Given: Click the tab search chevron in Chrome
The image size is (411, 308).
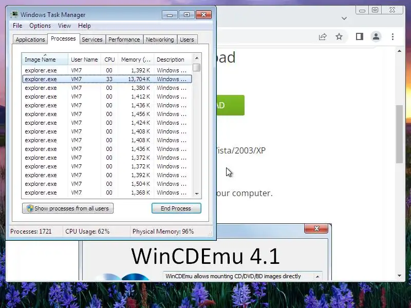Looking at the screenshot, I should (x=344, y=18).
